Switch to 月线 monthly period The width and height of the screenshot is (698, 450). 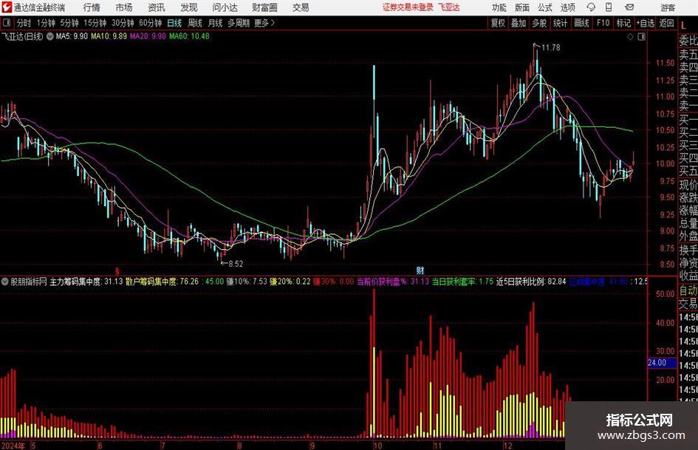pos(216,23)
